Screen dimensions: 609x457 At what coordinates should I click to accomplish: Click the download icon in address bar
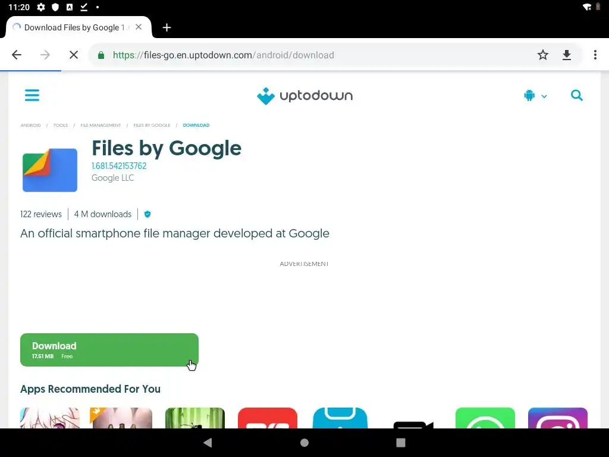point(567,55)
